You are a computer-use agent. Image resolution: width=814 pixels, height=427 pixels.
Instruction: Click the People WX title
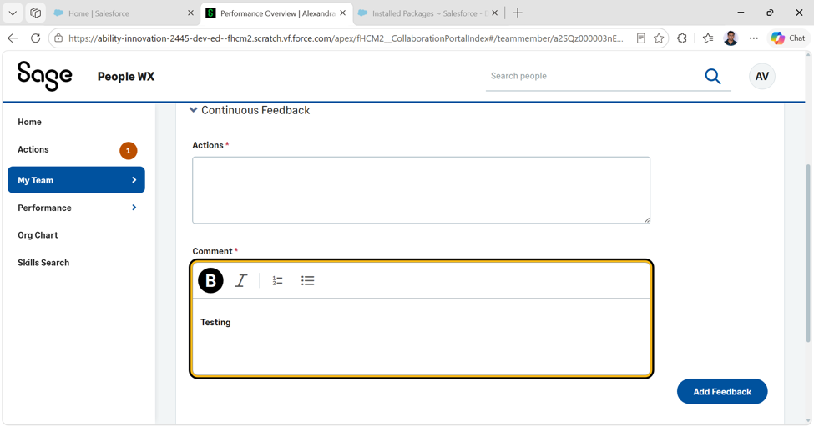(126, 76)
